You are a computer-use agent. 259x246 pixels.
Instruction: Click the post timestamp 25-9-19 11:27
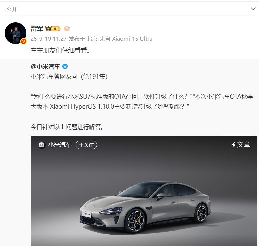[x=49, y=39]
